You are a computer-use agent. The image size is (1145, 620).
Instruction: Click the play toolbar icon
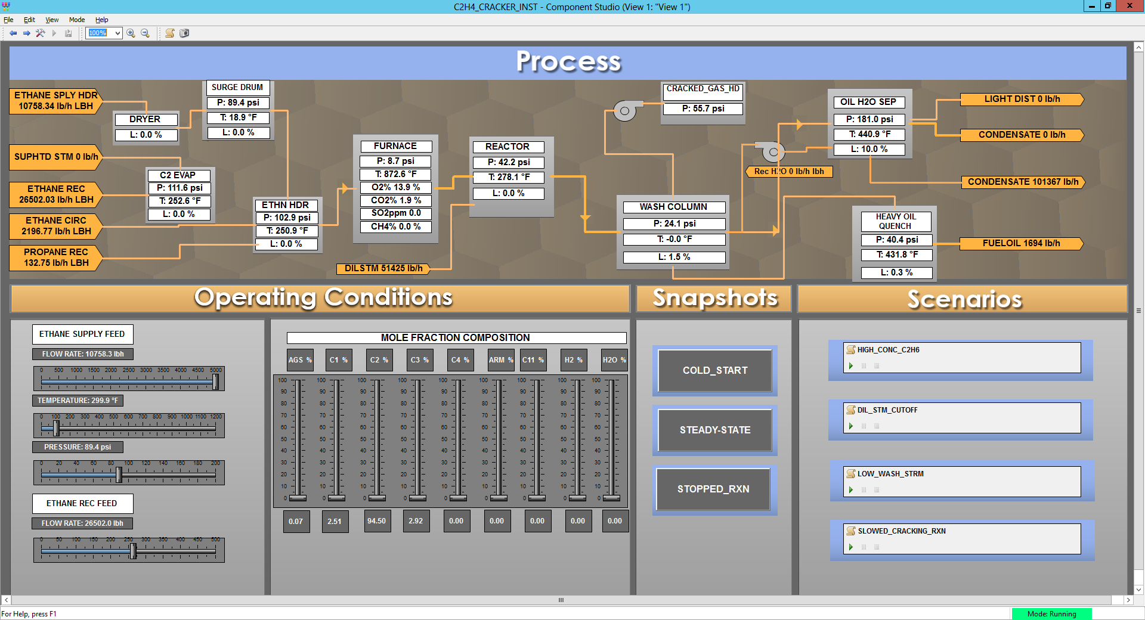coord(54,33)
